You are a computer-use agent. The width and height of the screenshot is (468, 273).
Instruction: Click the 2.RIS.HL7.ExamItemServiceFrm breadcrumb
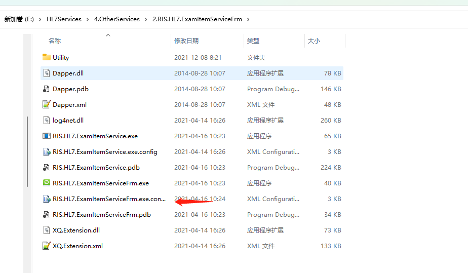(197, 19)
